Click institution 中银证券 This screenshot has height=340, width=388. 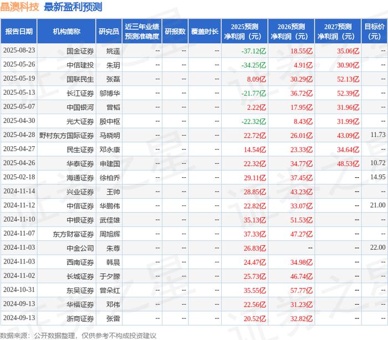pyautogui.click(x=80, y=220)
